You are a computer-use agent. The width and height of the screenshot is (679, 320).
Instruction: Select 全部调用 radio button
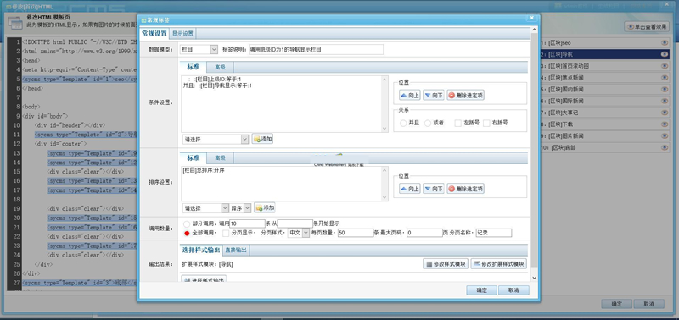[187, 233]
